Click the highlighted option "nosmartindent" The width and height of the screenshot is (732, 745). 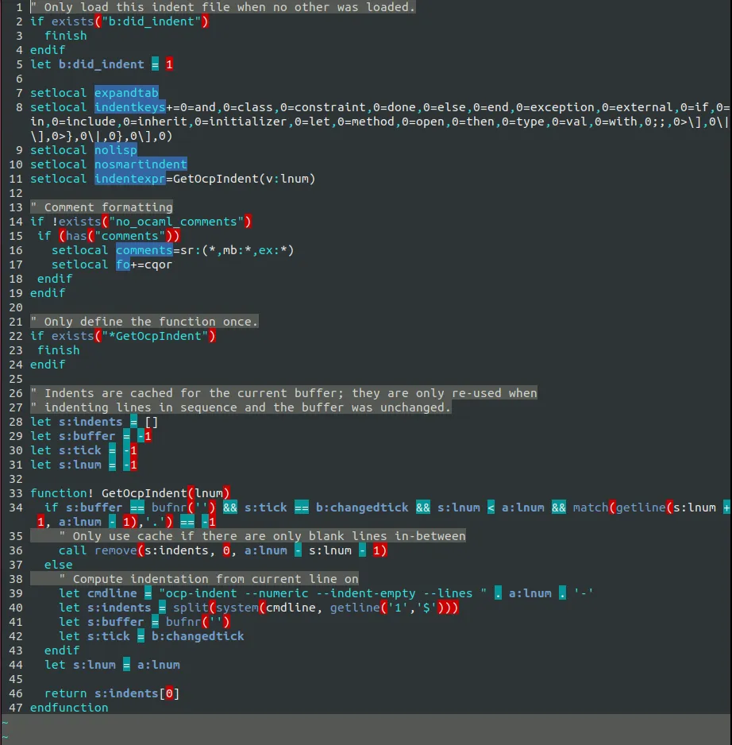point(141,164)
